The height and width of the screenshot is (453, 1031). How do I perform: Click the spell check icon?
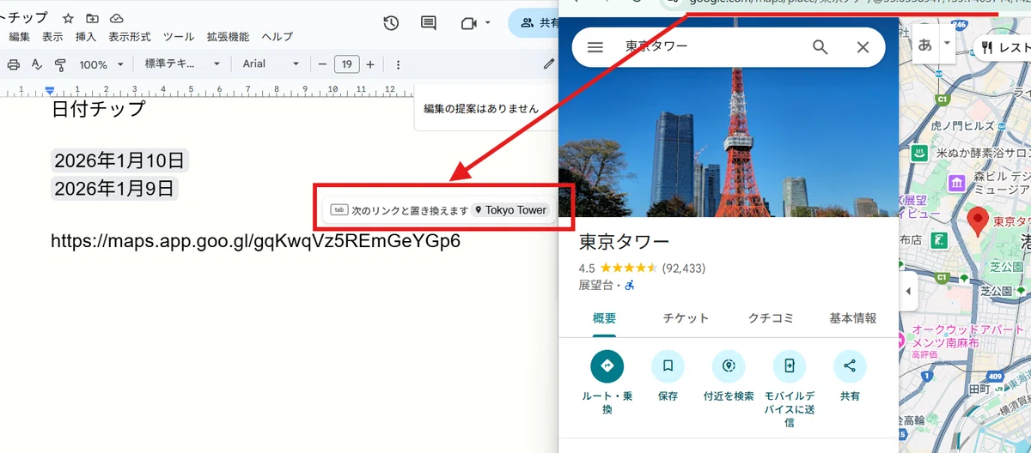point(36,64)
